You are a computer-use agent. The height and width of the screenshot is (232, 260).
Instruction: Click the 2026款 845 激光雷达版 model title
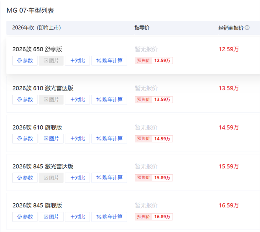click(x=43, y=167)
